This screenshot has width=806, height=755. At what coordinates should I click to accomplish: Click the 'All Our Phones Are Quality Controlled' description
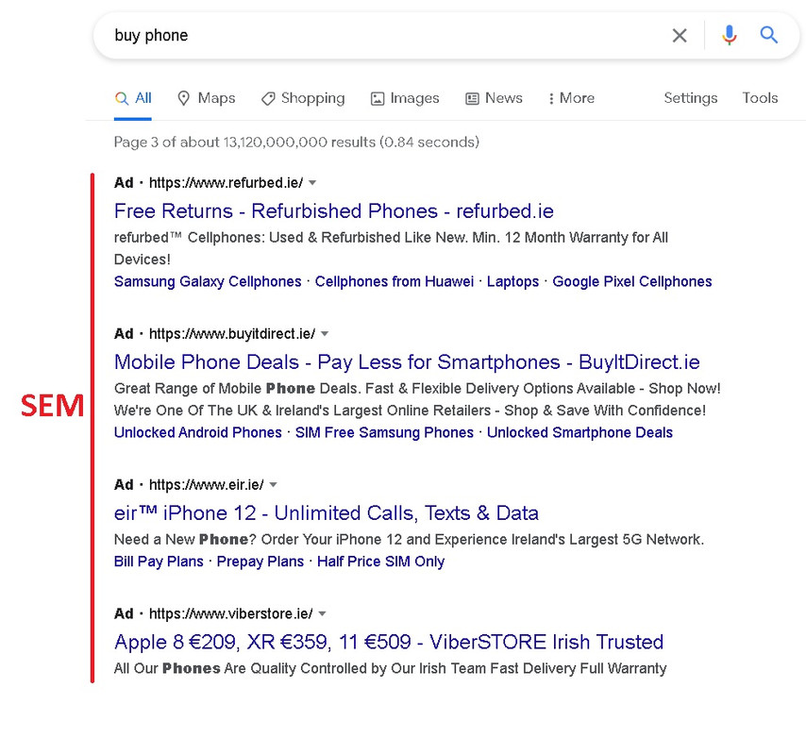390,669
